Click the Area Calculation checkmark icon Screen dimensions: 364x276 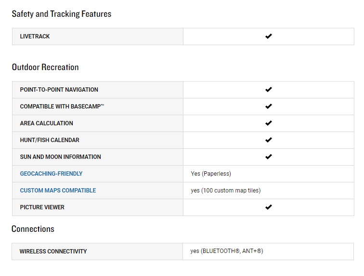[x=269, y=123]
